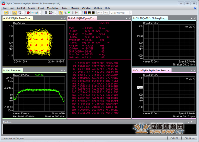Close trace A Meas Time window

pyautogui.click(x=65, y=18)
